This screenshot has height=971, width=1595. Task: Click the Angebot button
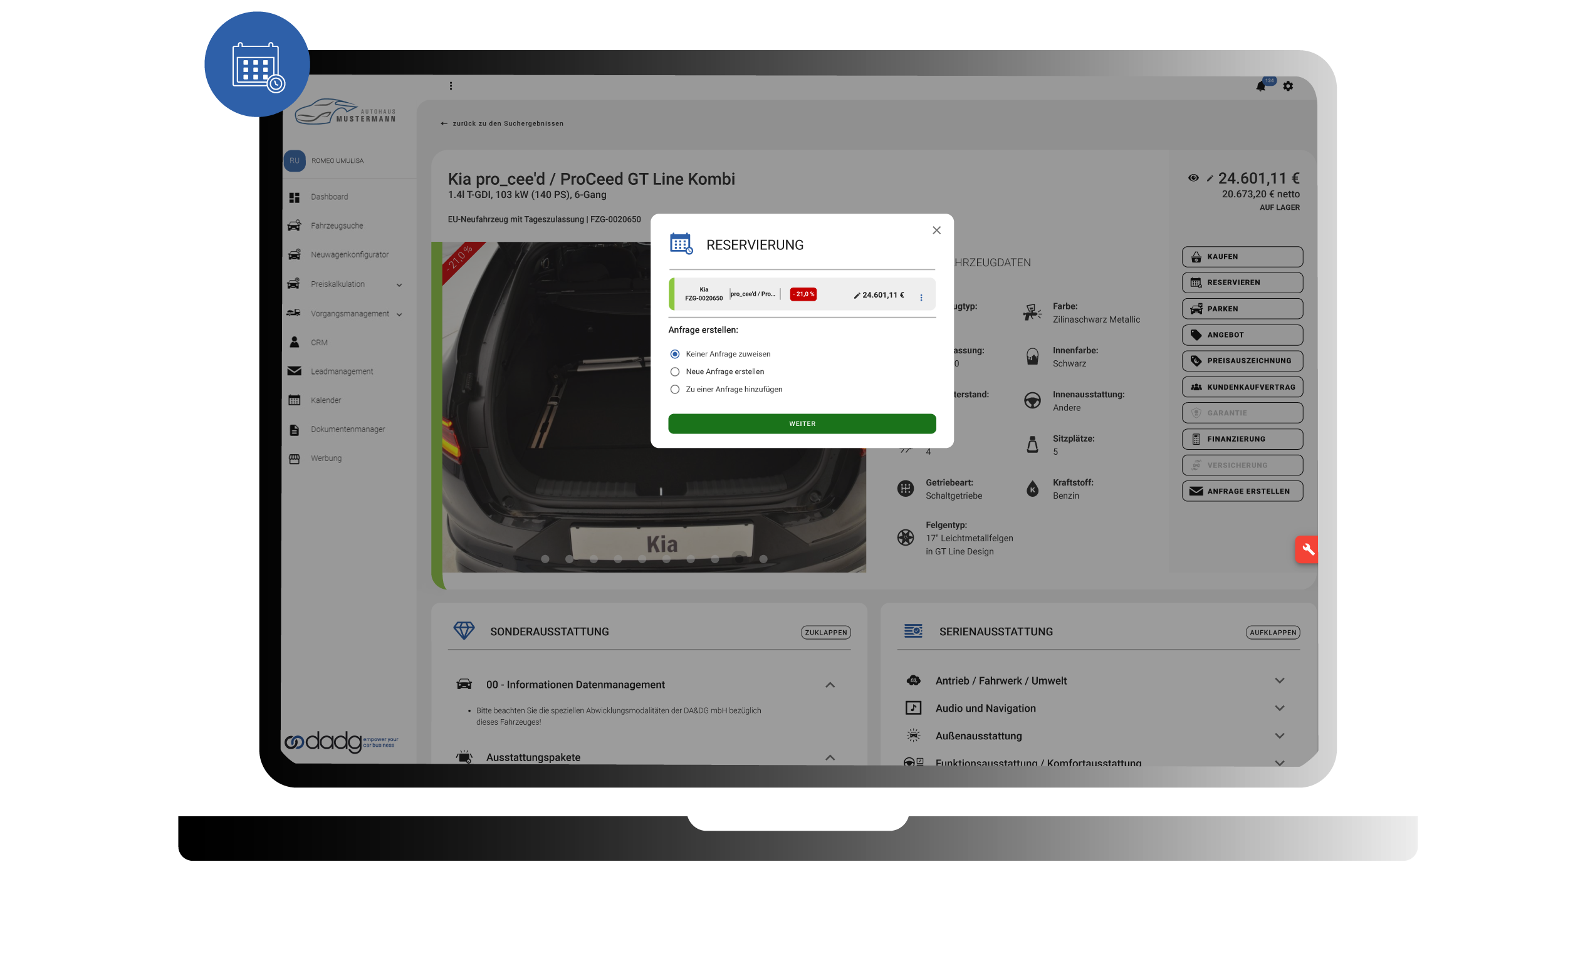point(1242,335)
